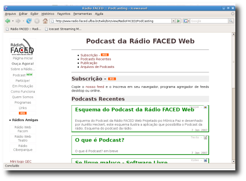This screenshot has height=181, width=246.
Task: Click RSS badge in table of contents
Action: (x=104, y=55)
